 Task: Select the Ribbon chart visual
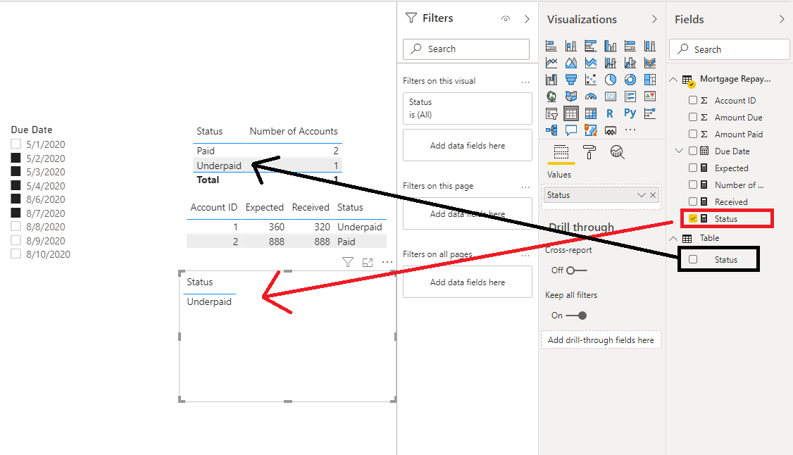(650, 63)
